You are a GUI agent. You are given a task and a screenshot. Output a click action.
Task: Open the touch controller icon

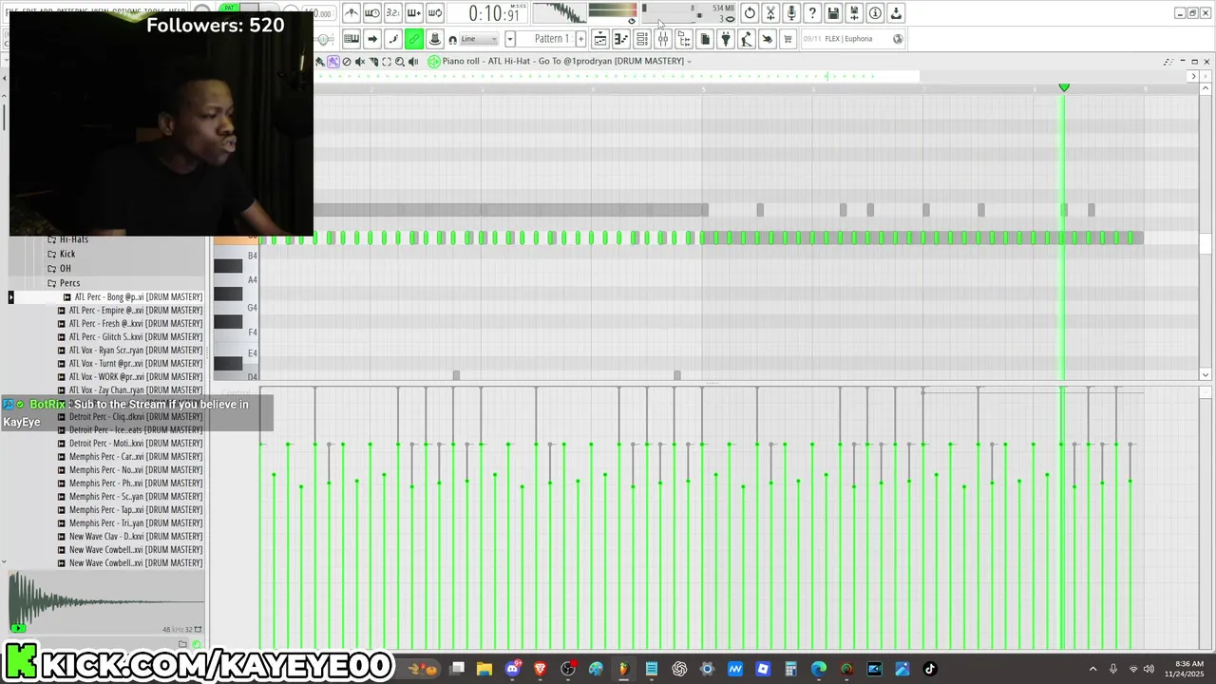pyautogui.click(x=767, y=39)
